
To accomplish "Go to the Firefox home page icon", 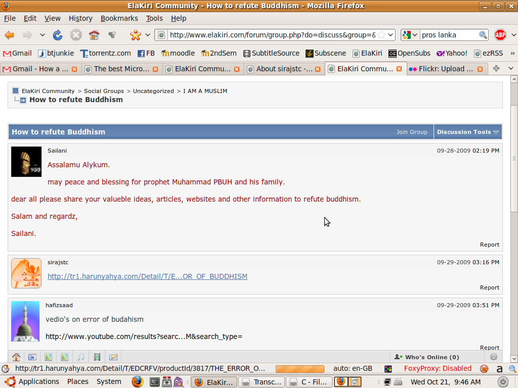I will coord(94,35).
